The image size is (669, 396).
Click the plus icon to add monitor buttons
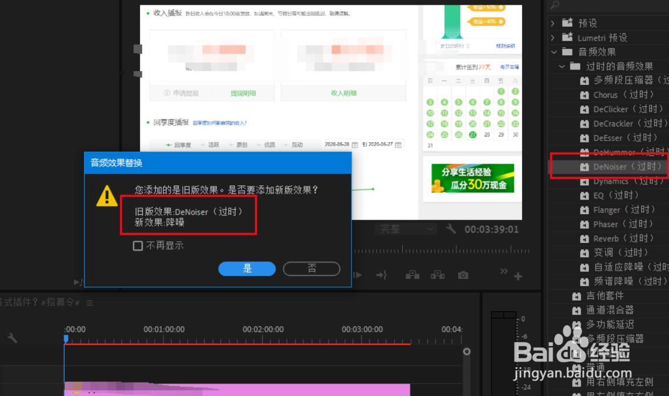[x=518, y=275]
